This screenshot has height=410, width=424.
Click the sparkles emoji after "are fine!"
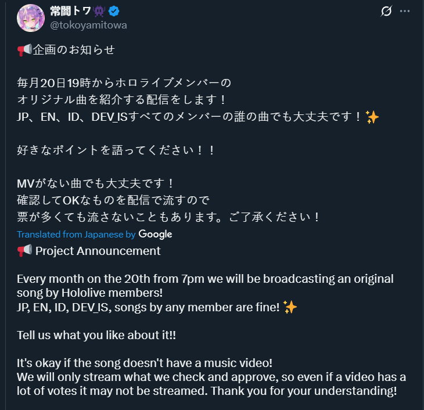point(290,307)
